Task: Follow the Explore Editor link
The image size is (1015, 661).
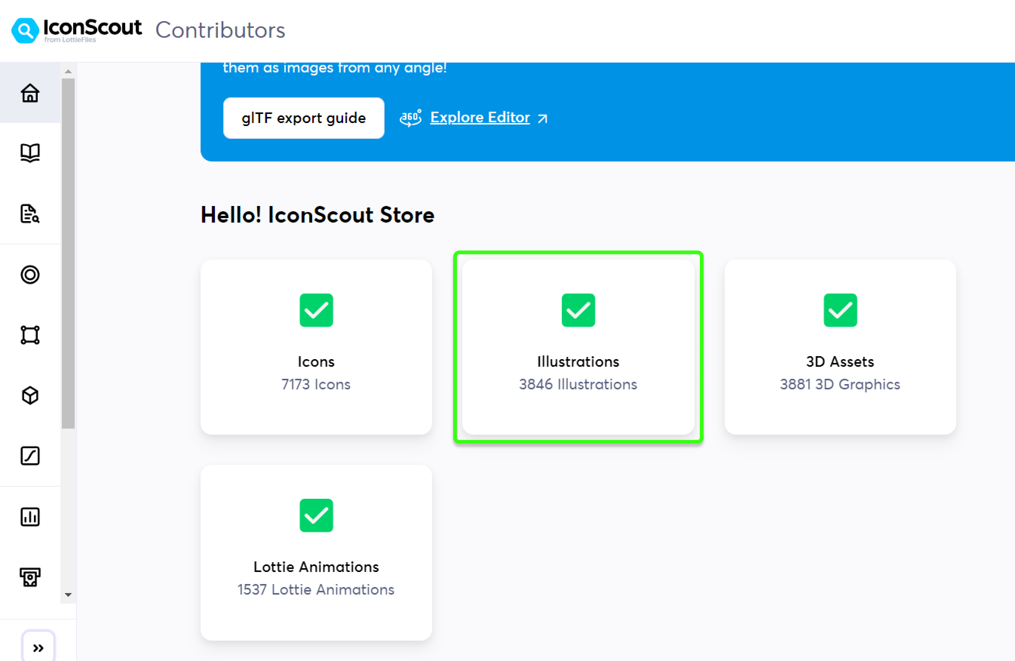Action: 480,117
